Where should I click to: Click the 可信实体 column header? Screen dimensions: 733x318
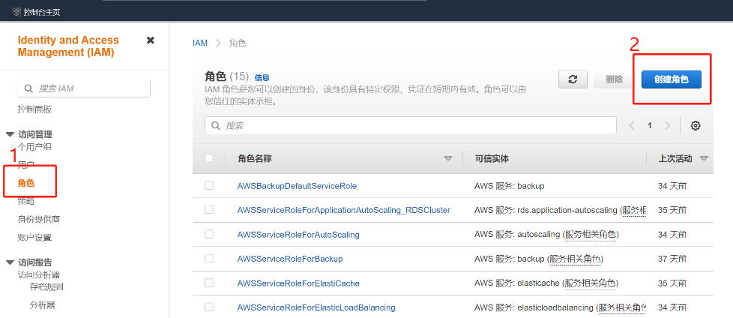(492, 158)
